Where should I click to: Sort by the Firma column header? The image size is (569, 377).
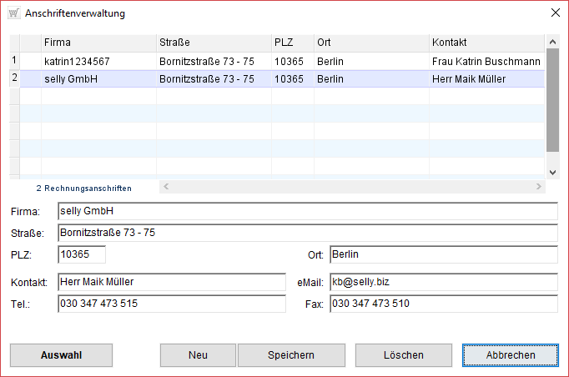98,42
